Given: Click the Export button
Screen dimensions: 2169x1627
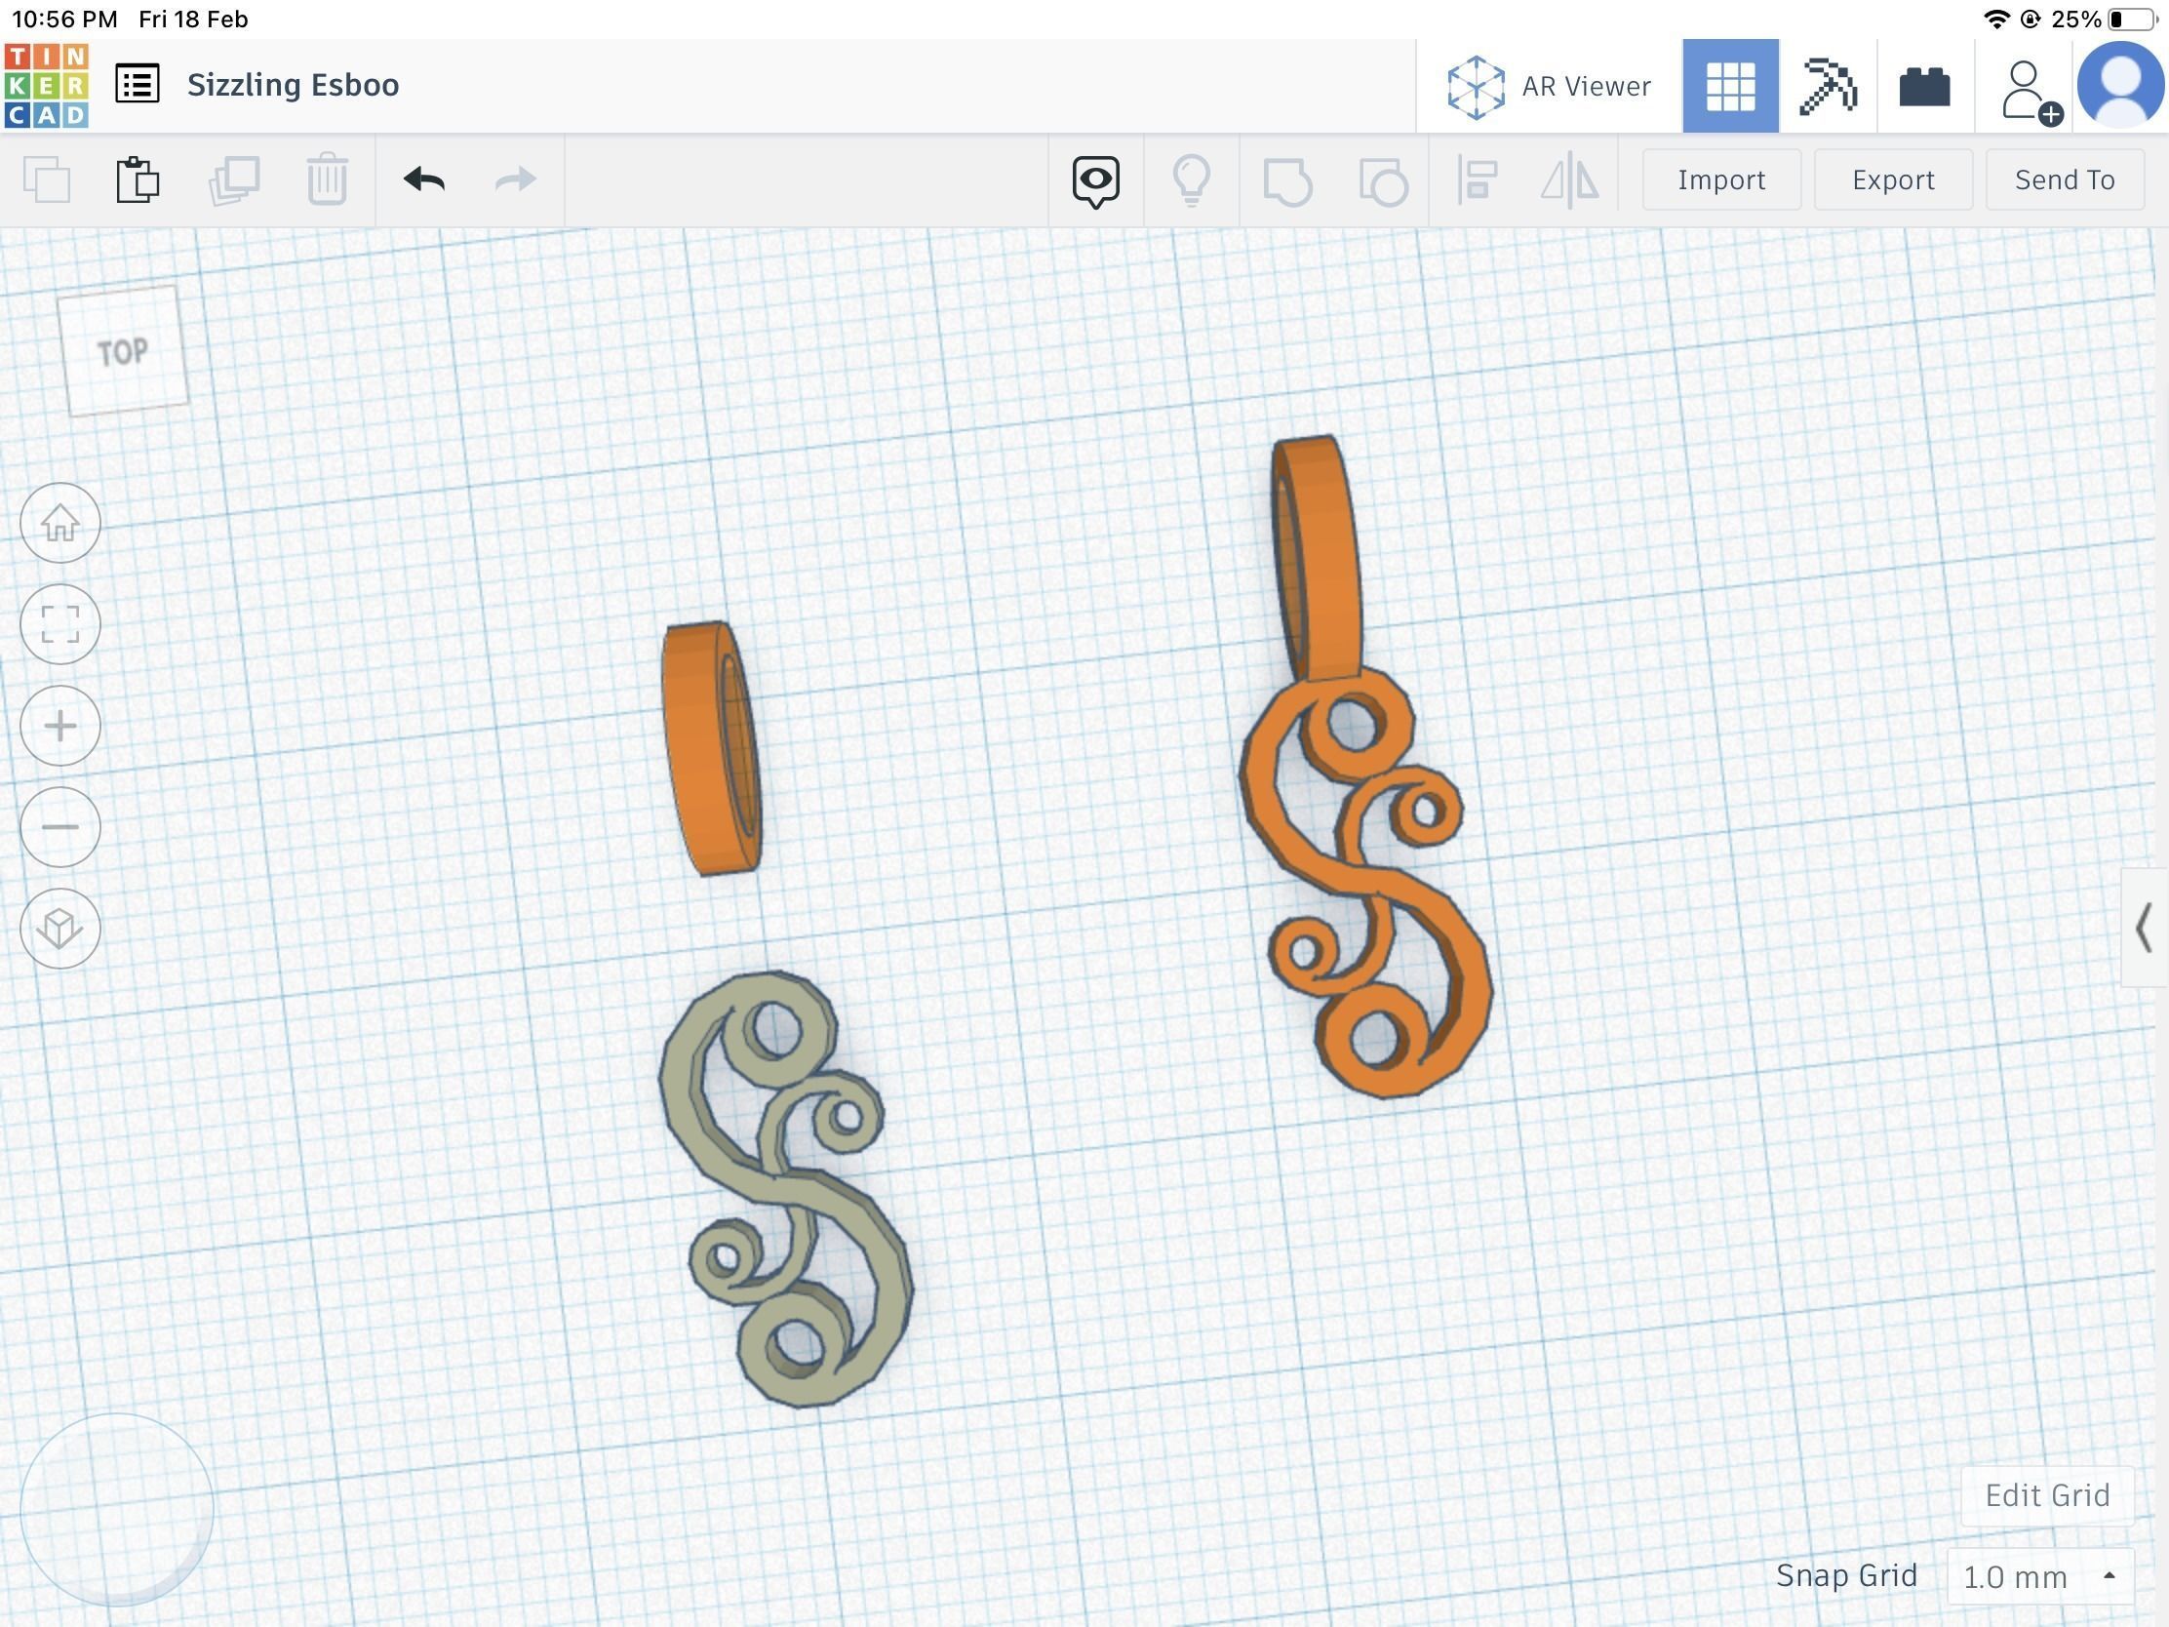Looking at the screenshot, I should pyautogui.click(x=1893, y=179).
